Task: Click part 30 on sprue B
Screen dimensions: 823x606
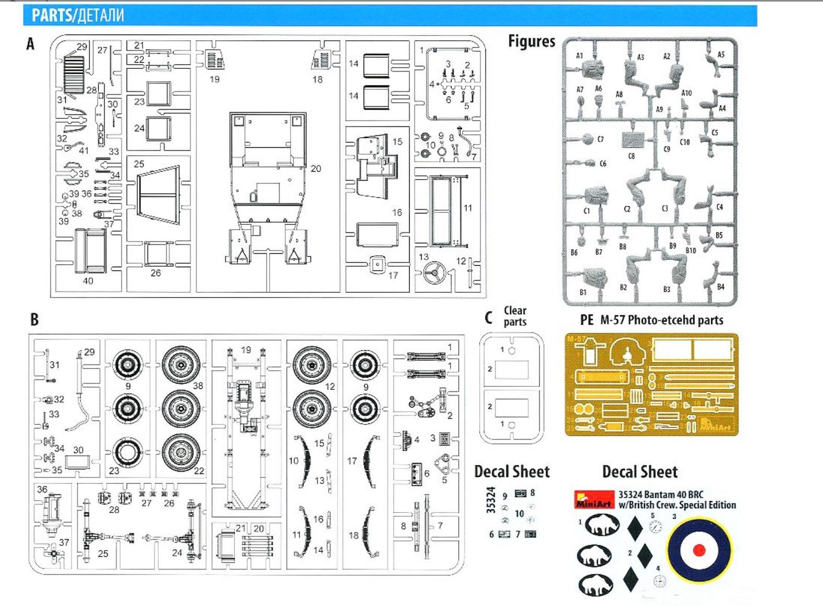Action: pos(78,462)
